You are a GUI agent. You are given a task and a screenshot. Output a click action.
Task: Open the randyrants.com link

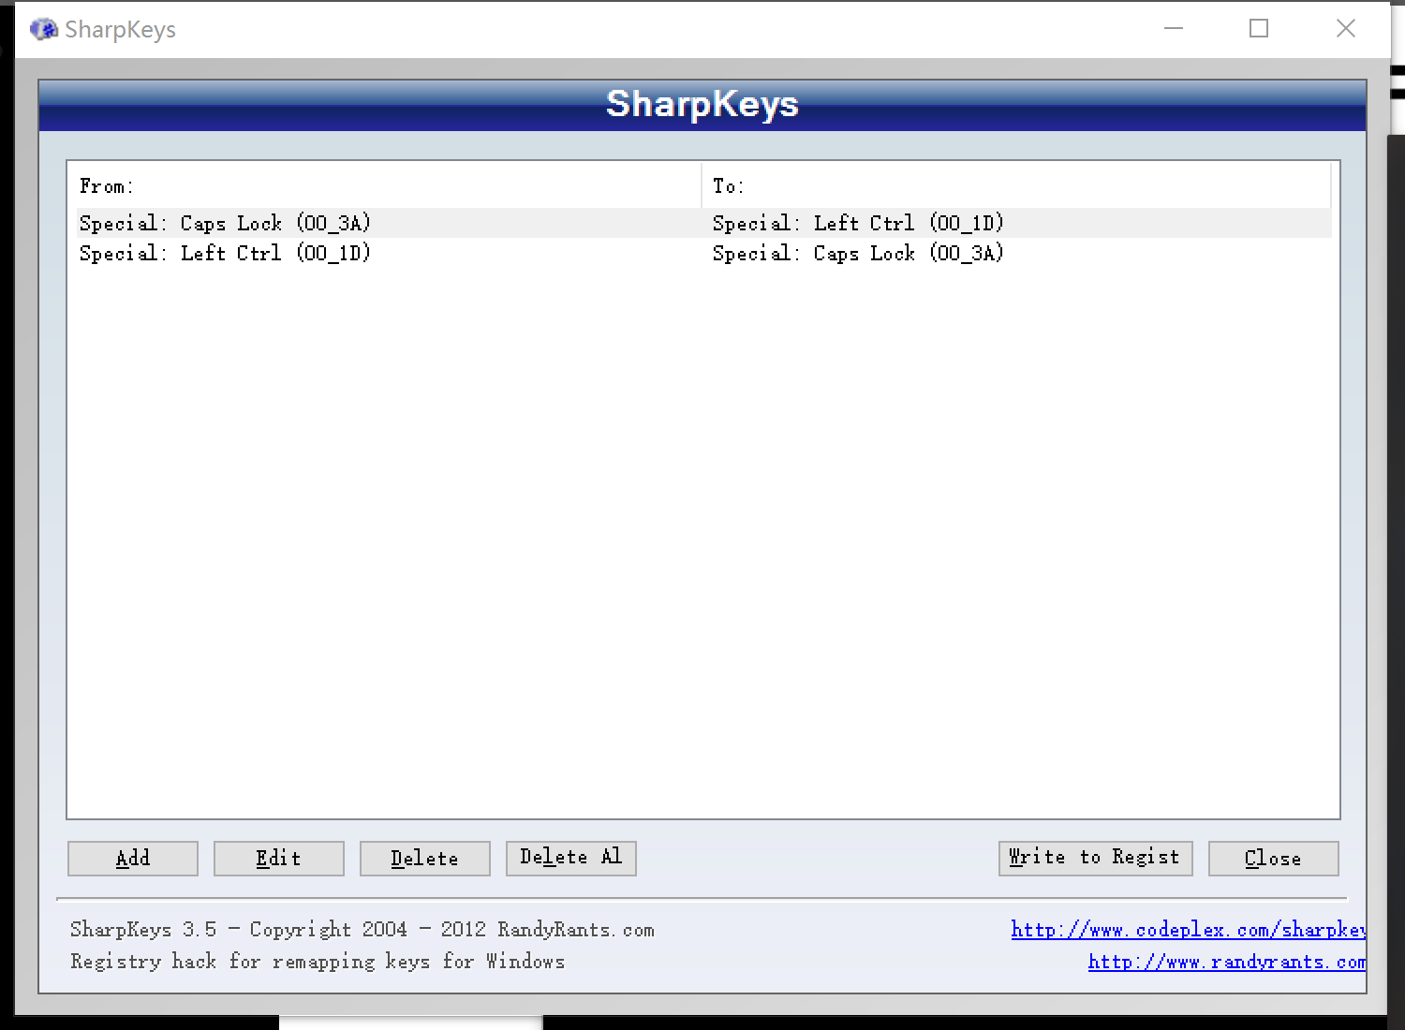pos(1227,961)
